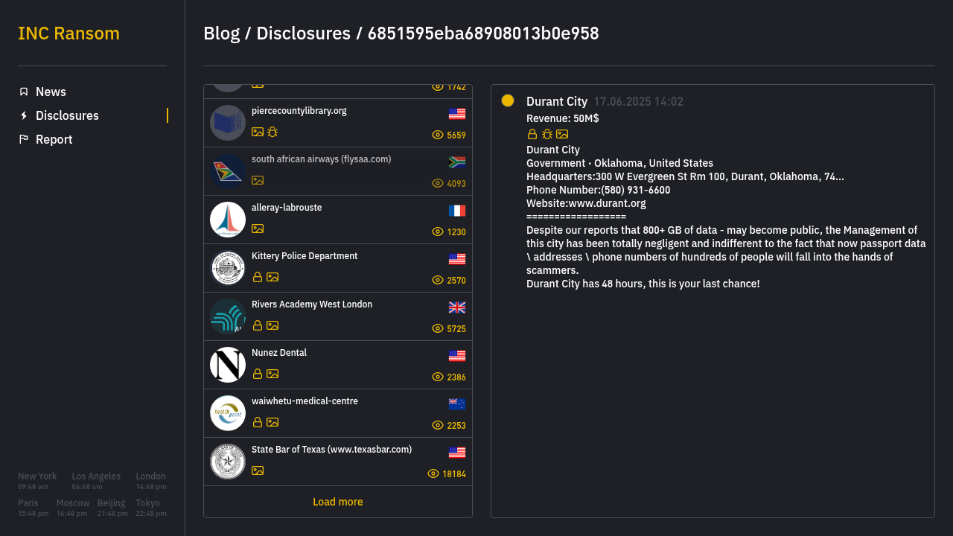This screenshot has height=536, width=953.
Task: Click views eye icon showing 5659
Action: 438,135
